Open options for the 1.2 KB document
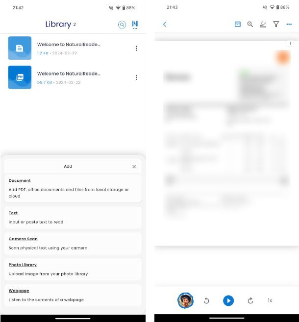 (136, 48)
